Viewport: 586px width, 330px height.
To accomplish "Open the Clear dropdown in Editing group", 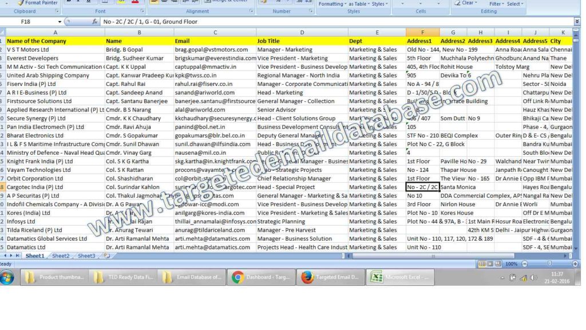I will 466,3.
